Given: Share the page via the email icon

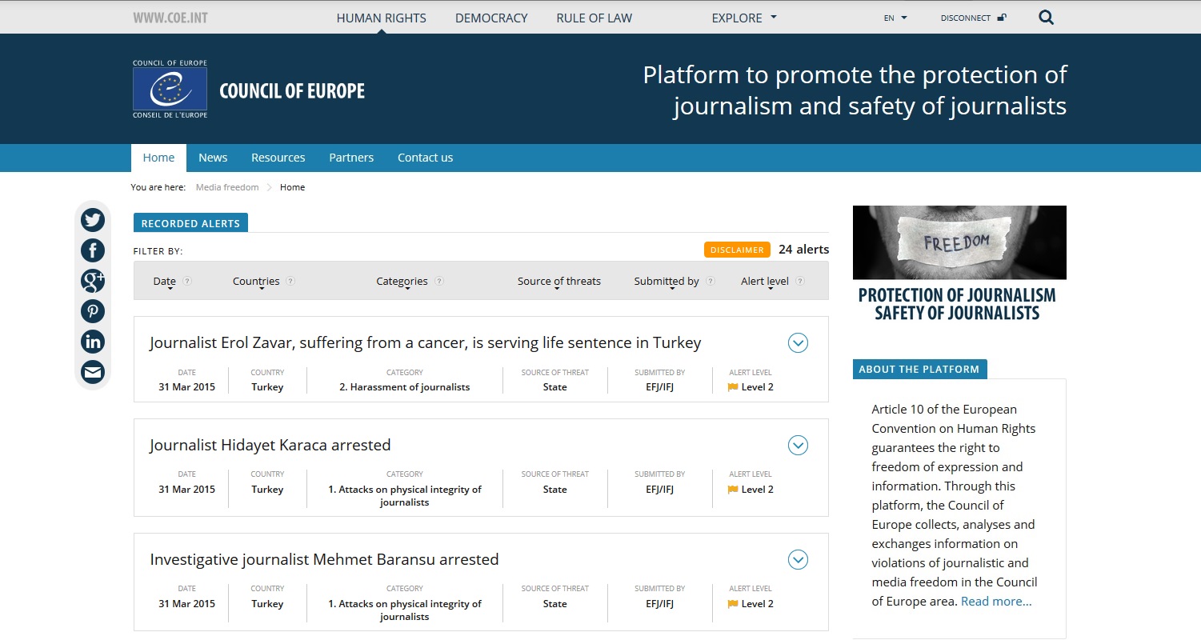Looking at the screenshot, I should (92, 371).
